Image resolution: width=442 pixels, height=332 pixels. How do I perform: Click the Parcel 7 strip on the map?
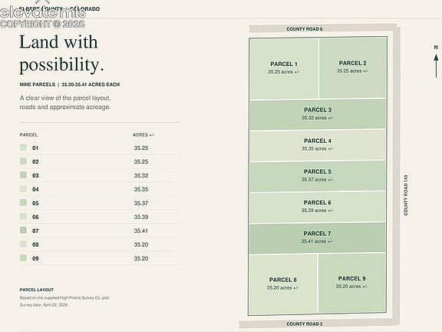(x=318, y=237)
